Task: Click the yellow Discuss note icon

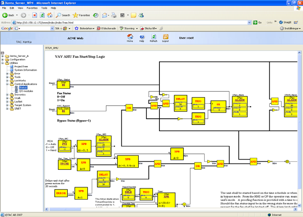Action: click(133, 15)
